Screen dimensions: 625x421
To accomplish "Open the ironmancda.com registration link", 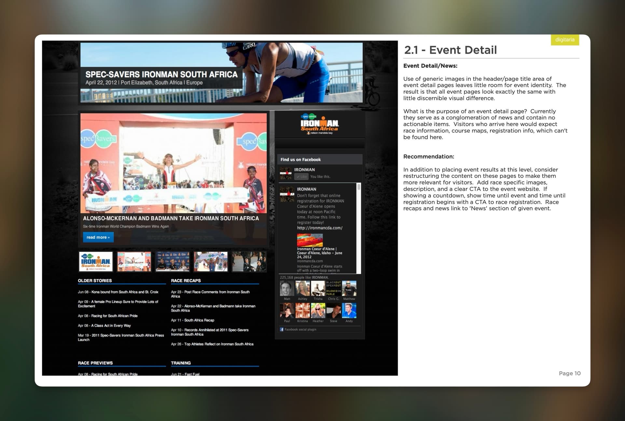I will click(x=319, y=228).
